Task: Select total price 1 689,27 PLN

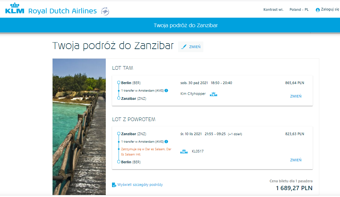Action: click(294, 188)
